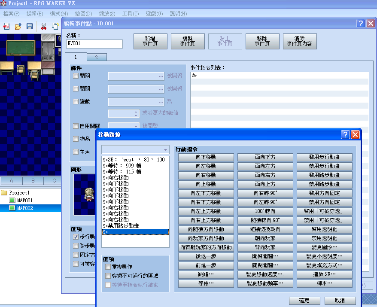
Task: Click the 移除事件頁 button
Action: coord(262,41)
